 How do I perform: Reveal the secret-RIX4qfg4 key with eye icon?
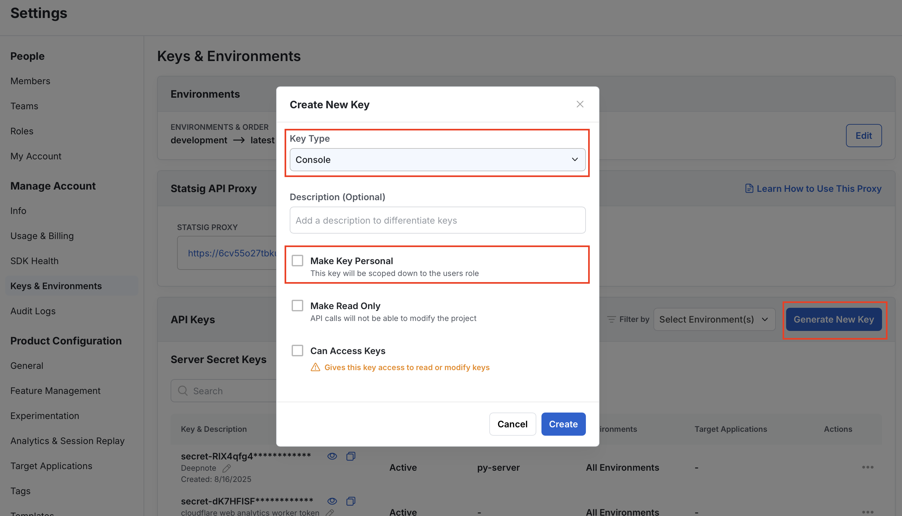click(332, 456)
